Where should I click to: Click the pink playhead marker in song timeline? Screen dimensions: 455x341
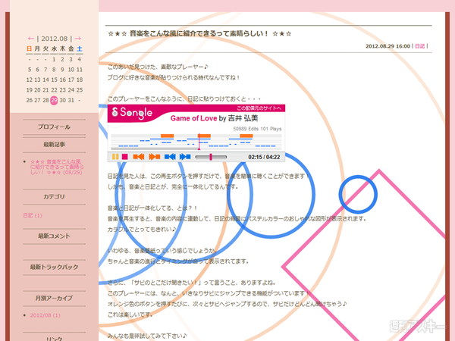click(x=199, y=142)
